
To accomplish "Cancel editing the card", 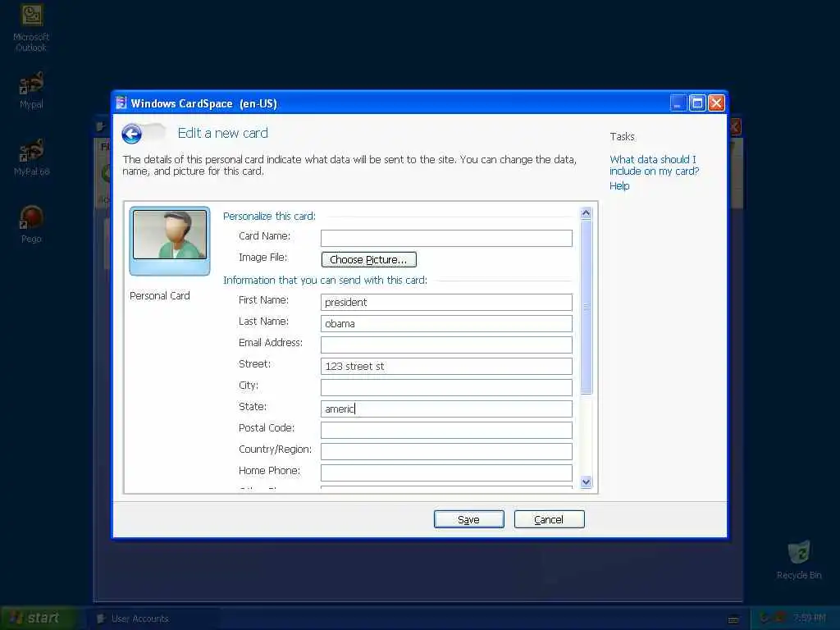I will (549, 519).
